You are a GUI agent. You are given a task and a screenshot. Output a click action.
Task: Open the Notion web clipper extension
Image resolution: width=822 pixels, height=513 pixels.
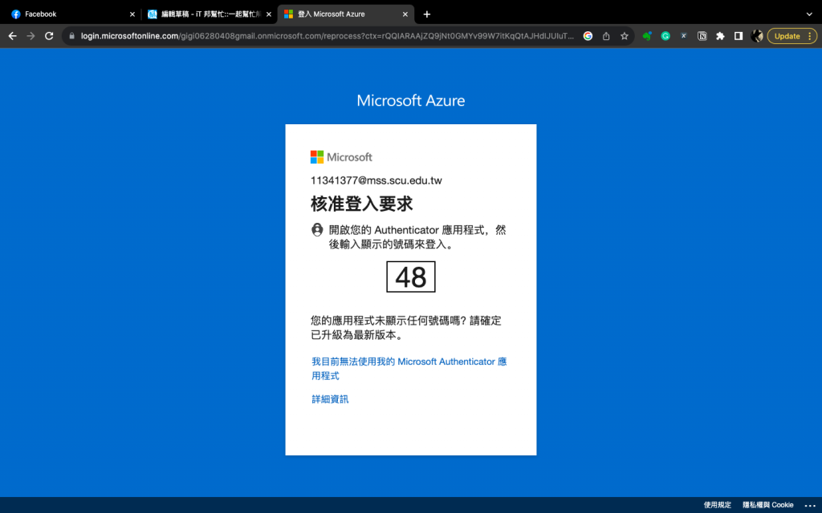coord(702,36)
